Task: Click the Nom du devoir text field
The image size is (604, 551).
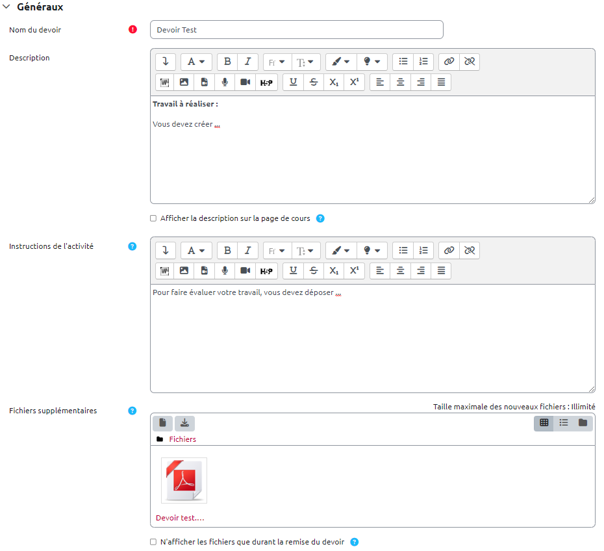Action: 296,30
